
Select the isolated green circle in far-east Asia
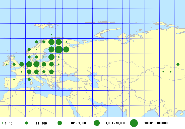point(178,64)
